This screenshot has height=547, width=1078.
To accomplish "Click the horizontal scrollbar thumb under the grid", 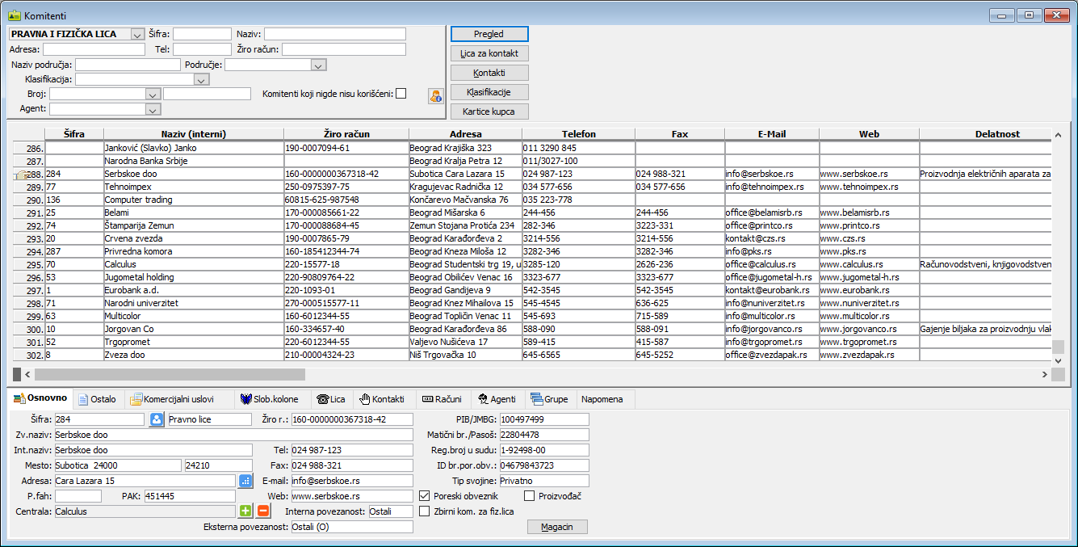I will pyautogui.click(x=170, y=374).
